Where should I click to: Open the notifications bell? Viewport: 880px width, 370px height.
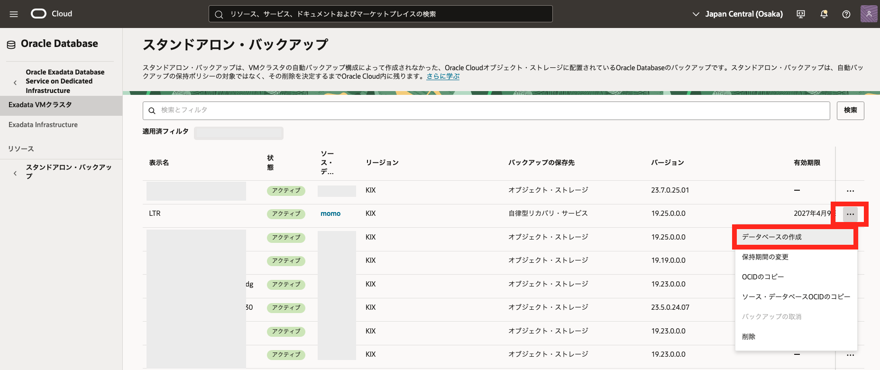pyautogui.click(x=824, y=14)
